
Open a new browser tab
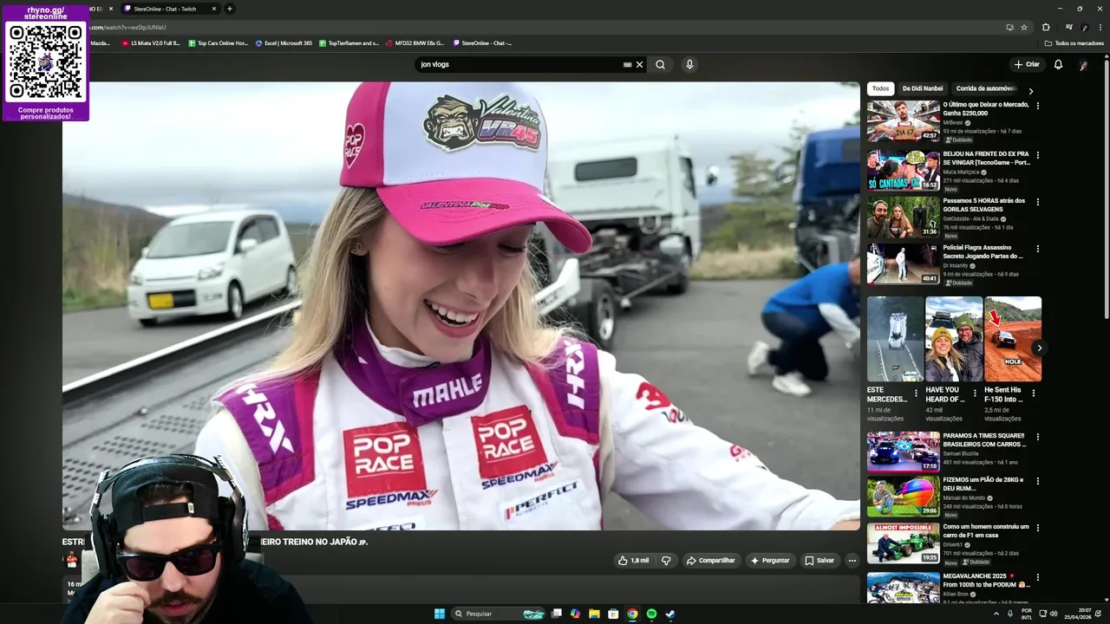[229, 9]
